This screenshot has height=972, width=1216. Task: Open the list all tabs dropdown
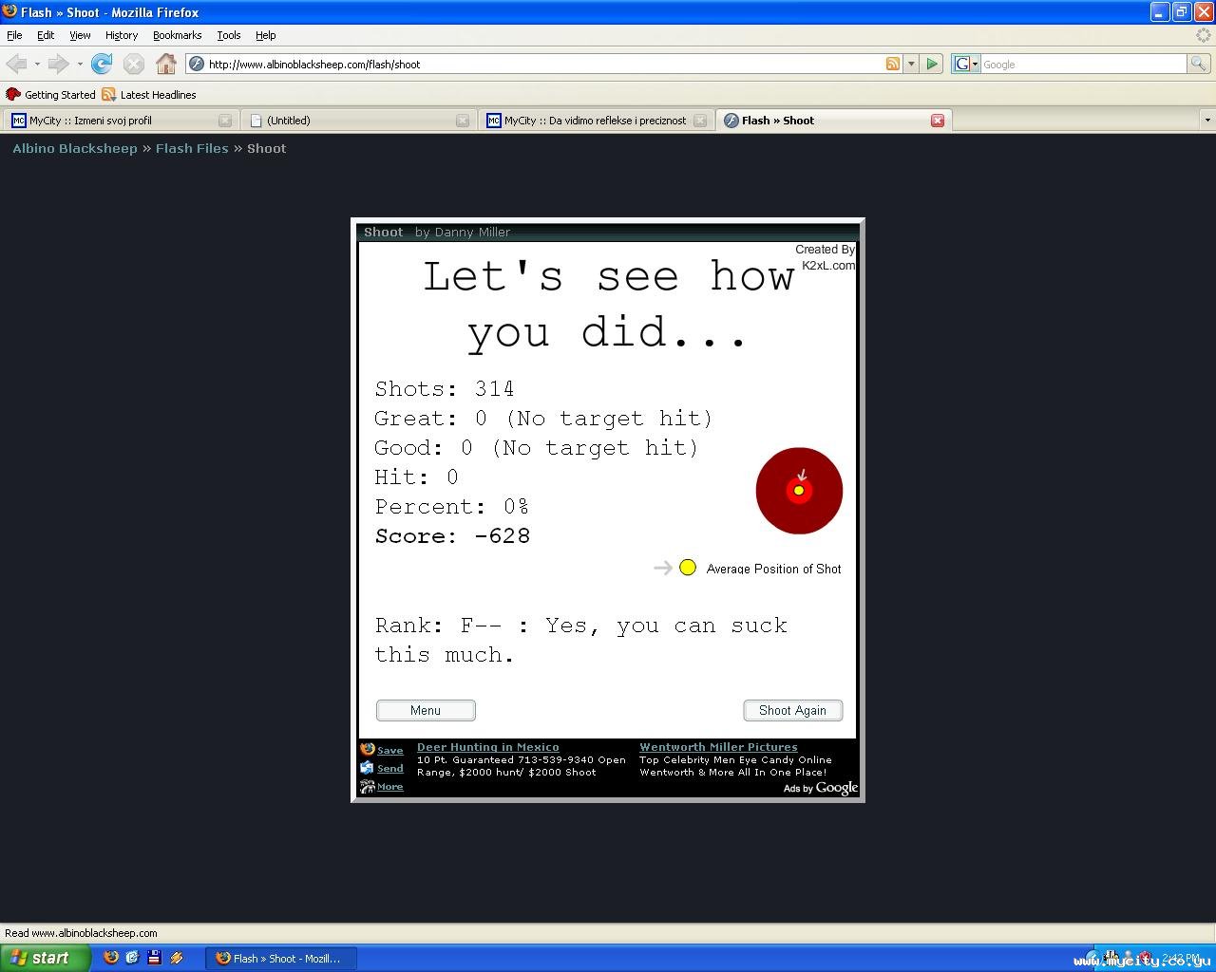[1207, 121]
